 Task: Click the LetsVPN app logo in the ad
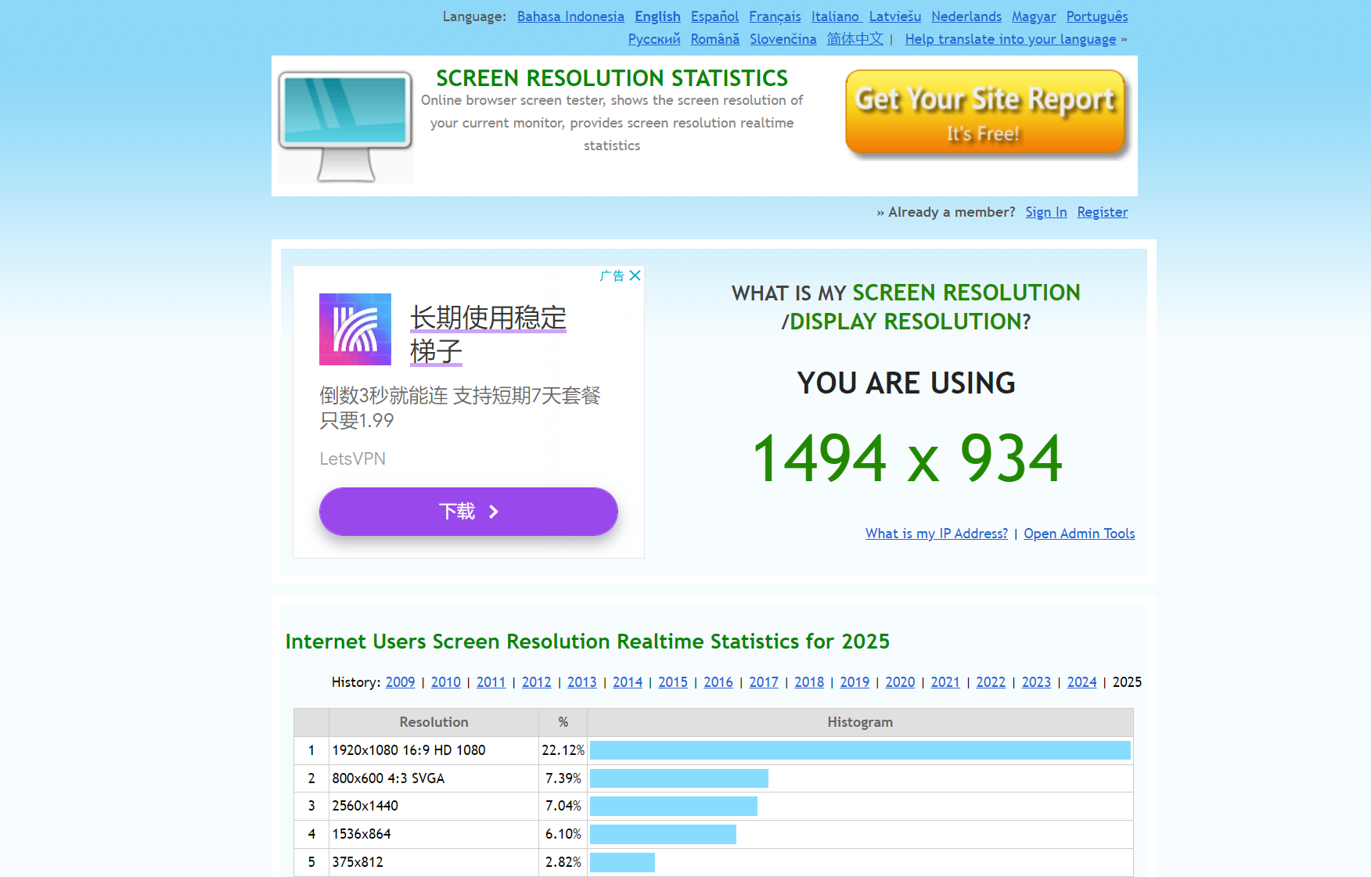354,329
